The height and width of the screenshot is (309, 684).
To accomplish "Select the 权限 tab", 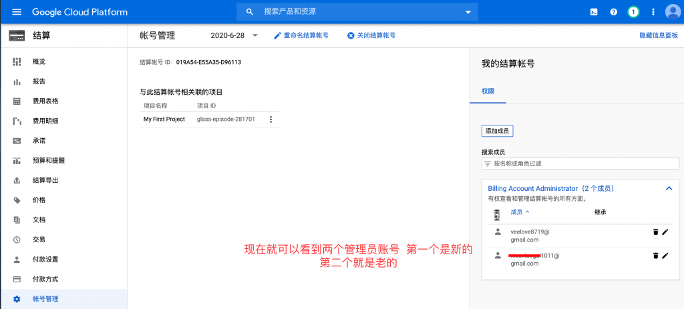I will pyautogui.click(x=488, y=91).
